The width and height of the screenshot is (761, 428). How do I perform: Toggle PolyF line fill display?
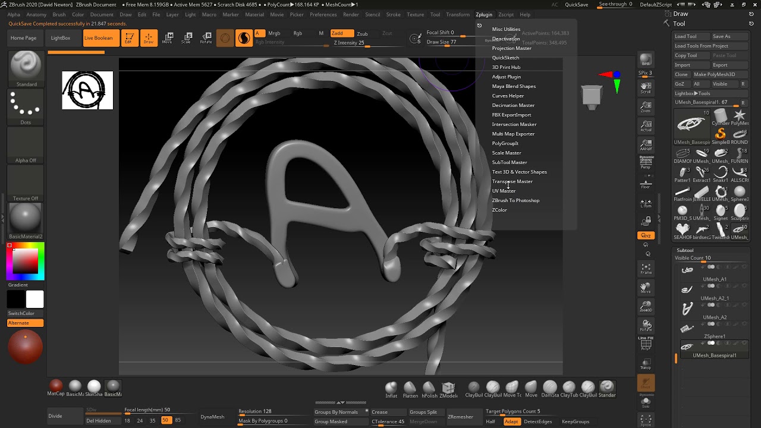point(645,344)
